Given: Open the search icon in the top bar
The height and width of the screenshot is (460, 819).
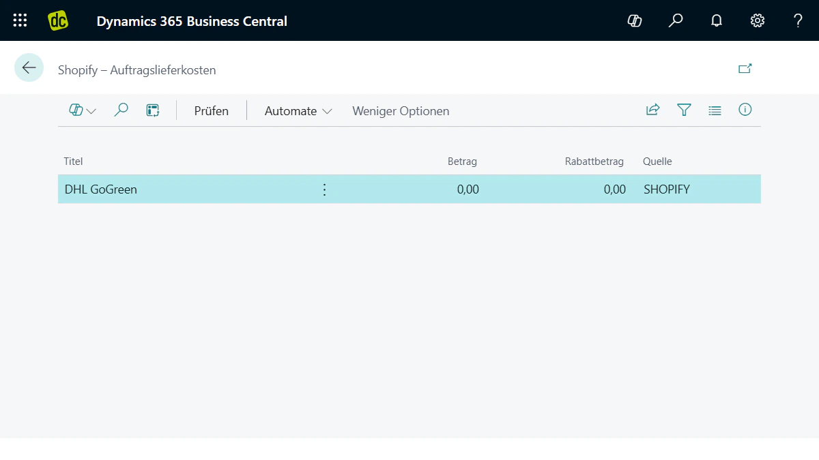Looking at the screenshot, I should pyautogui.click(x=676, y=20).
